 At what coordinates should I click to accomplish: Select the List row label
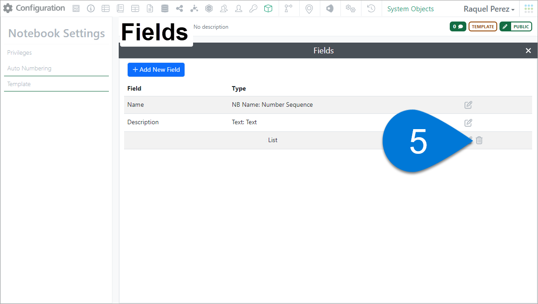pyautogui.click(x=273, y=140)
